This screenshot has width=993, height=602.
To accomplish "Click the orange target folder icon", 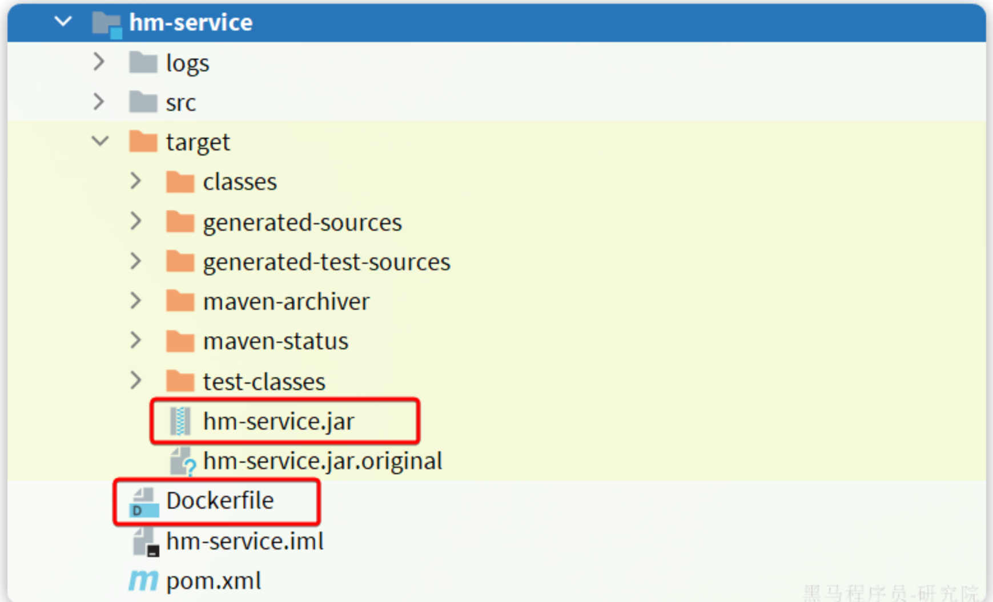I will click(143, 141).
